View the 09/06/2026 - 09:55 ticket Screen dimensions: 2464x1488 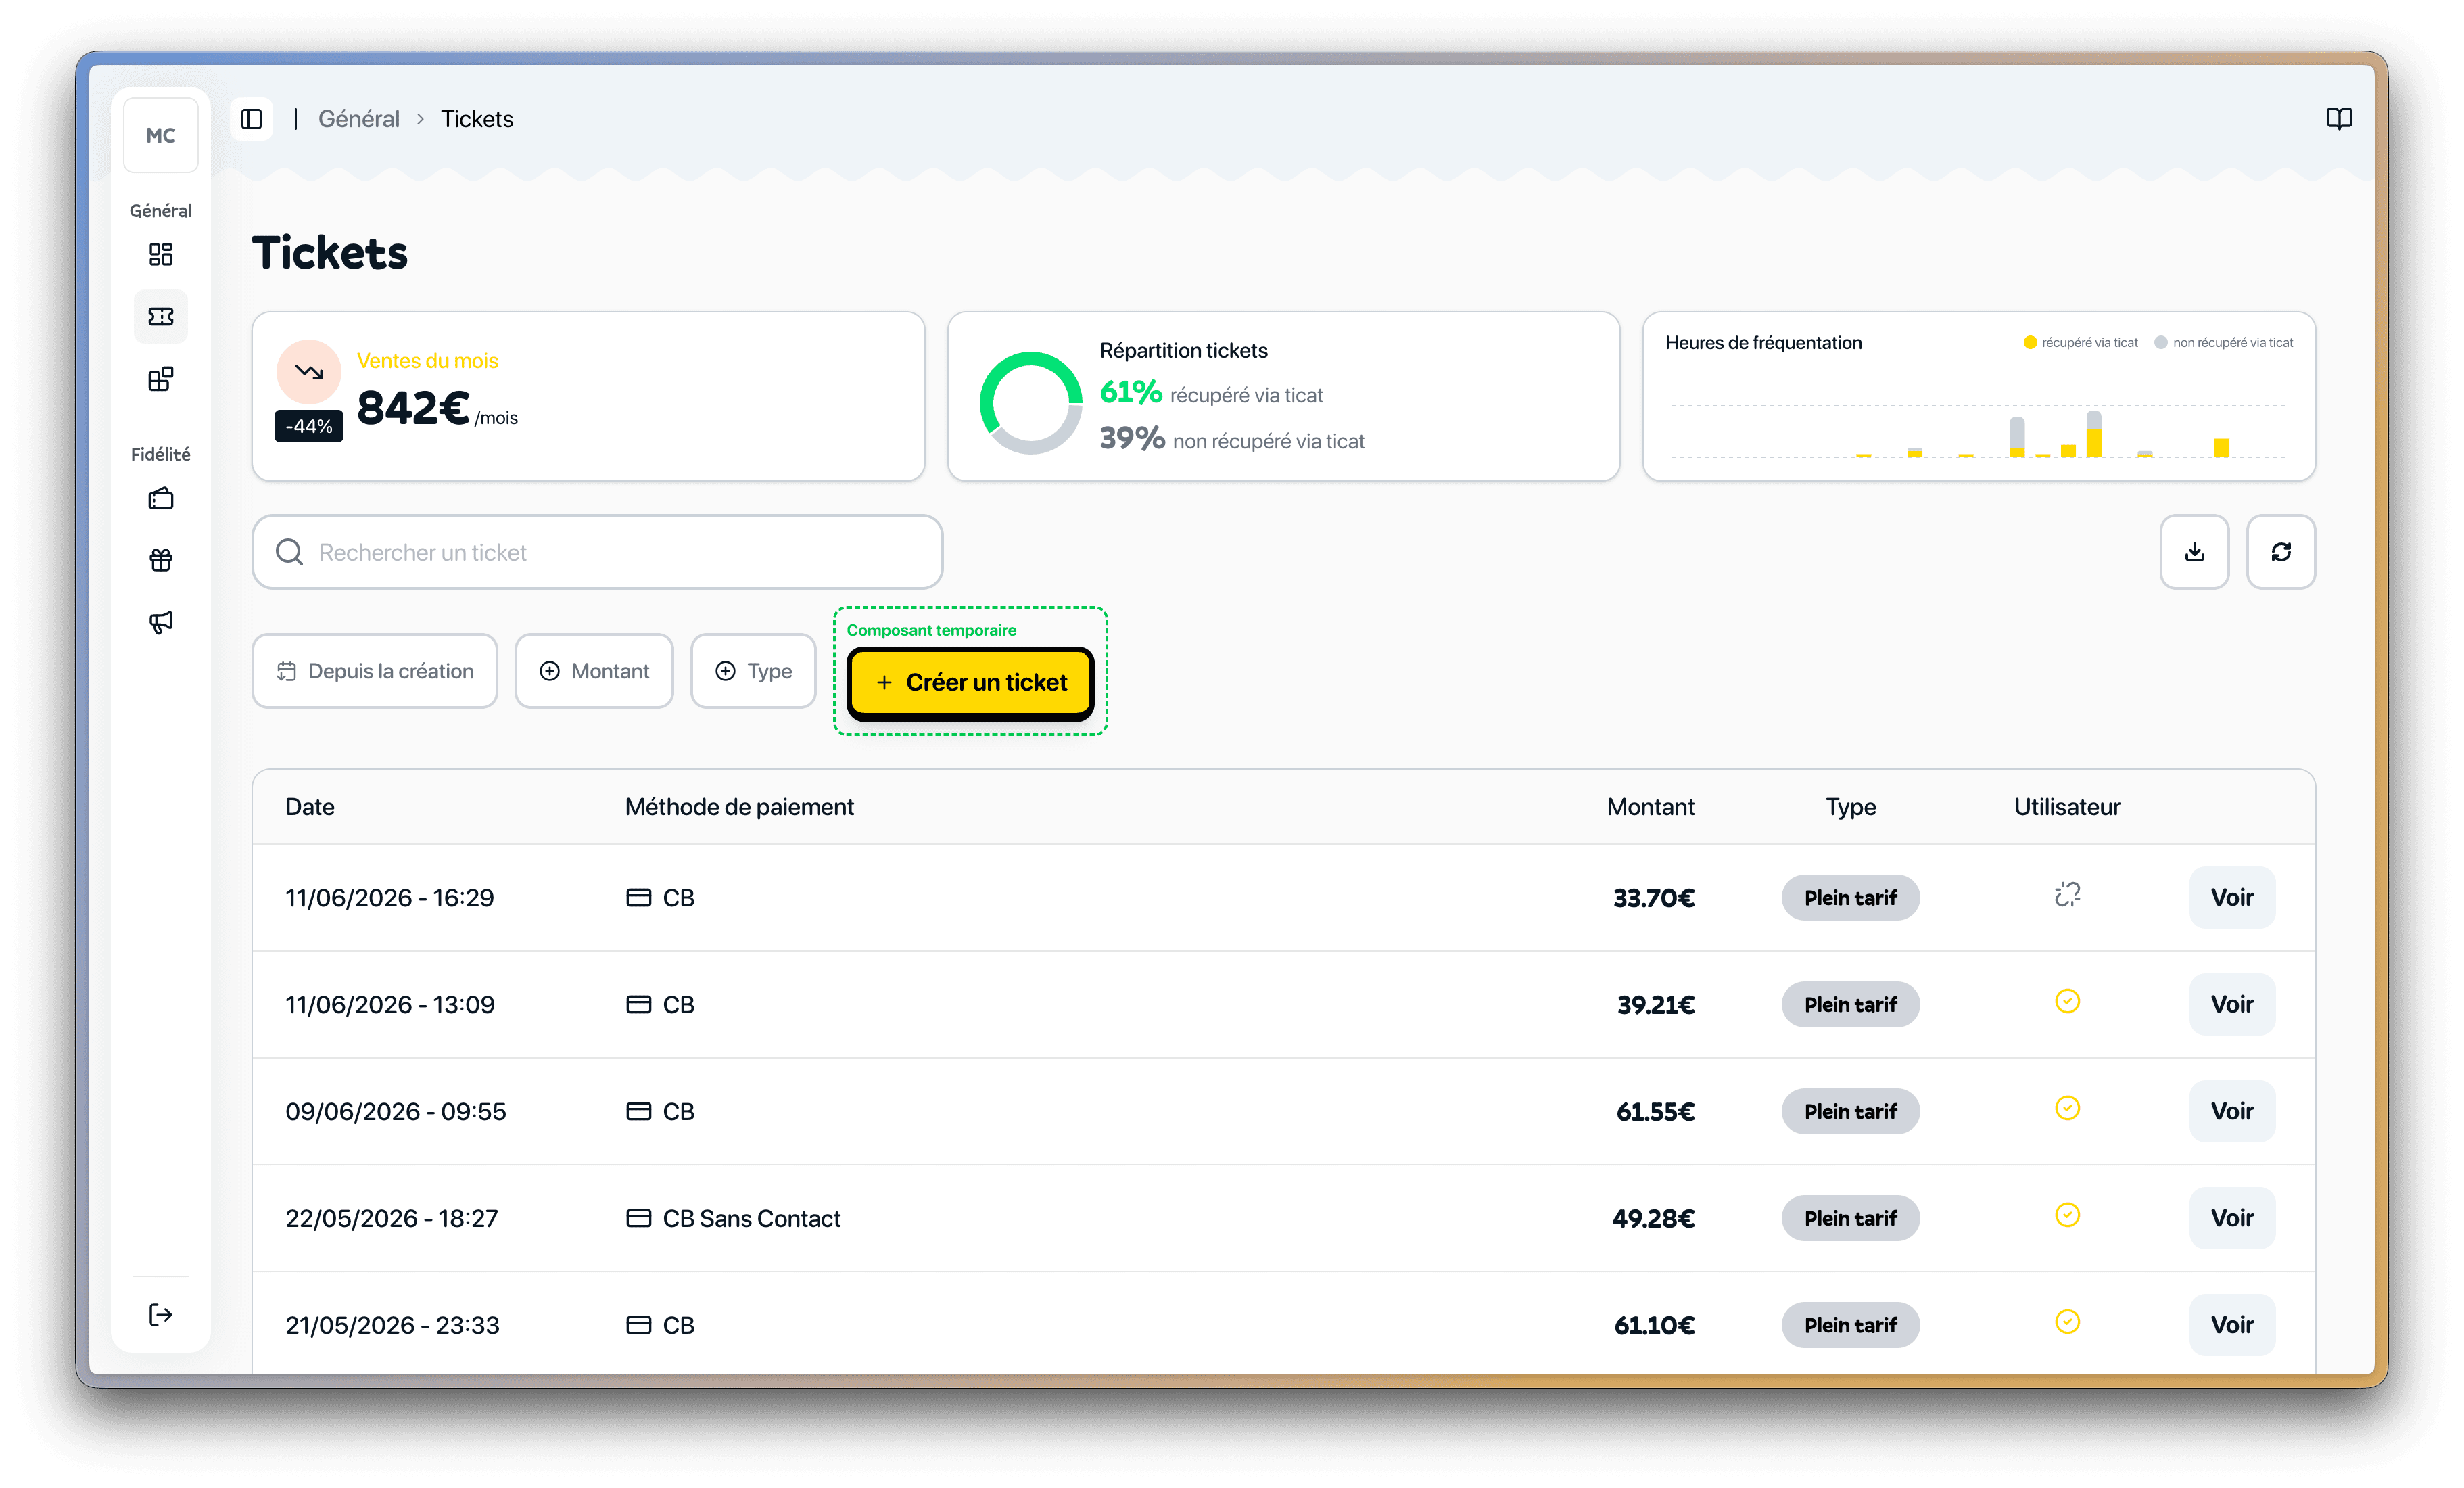[x=2231, y=1111]
